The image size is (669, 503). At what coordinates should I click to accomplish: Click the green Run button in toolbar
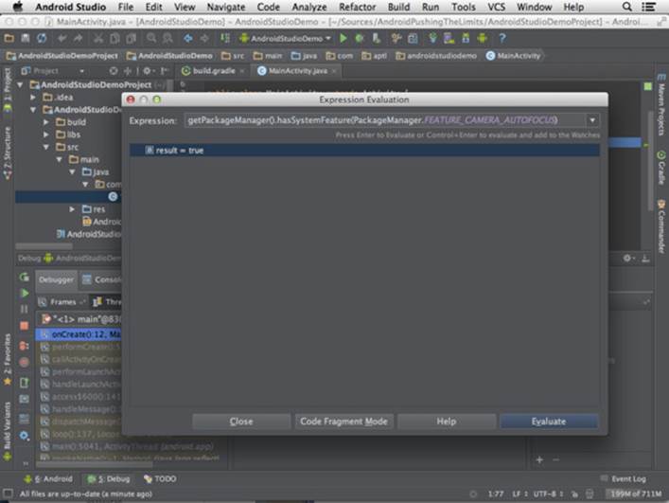(343, 39)
